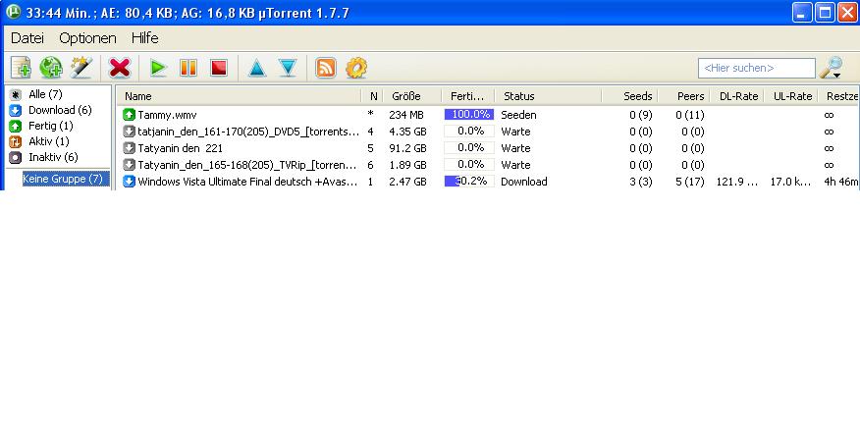
Task: Sort by the Name column header
Action: pyautogui.click(x=240, y=96)
